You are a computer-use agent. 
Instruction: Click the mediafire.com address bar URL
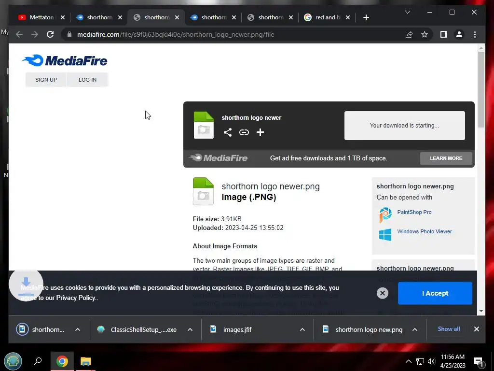(176, 34)
